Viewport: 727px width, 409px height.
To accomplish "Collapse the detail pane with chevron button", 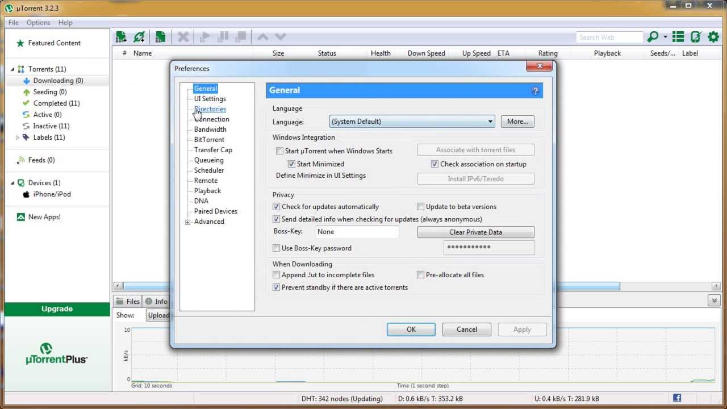I will [714, 301].
